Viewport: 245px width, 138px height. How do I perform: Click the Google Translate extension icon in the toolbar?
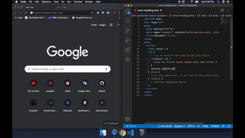point(108,13)
